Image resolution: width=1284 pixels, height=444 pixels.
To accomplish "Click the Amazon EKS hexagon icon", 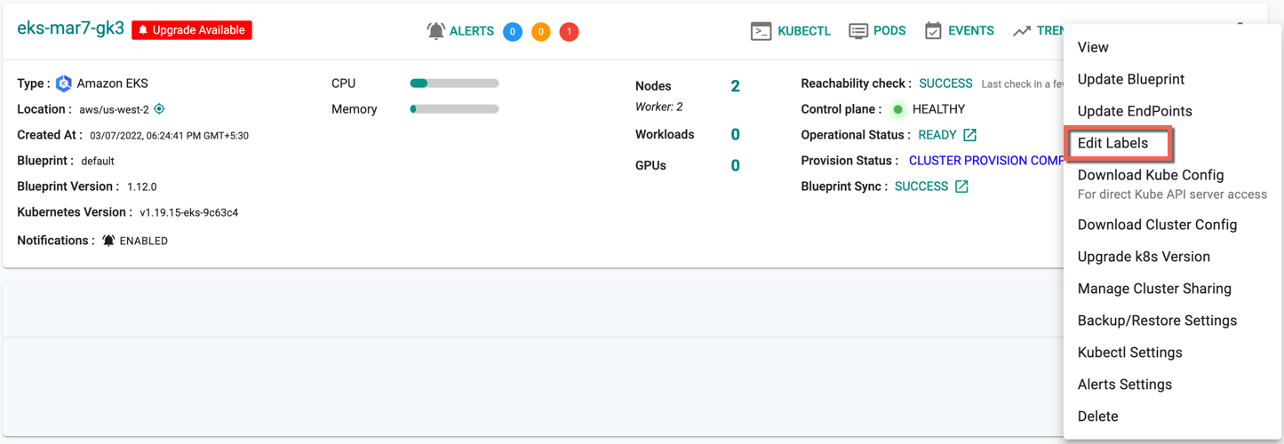I will tap(63, 83).
